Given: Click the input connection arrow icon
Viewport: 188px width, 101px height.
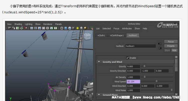Looking at the screenshot, I should point(160,44).
